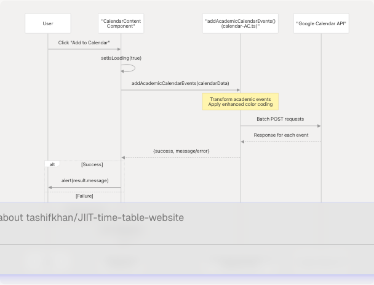This screenshot has width=374, height=285.
Task: Select the Response for each event label
Action: click(281, 135)
